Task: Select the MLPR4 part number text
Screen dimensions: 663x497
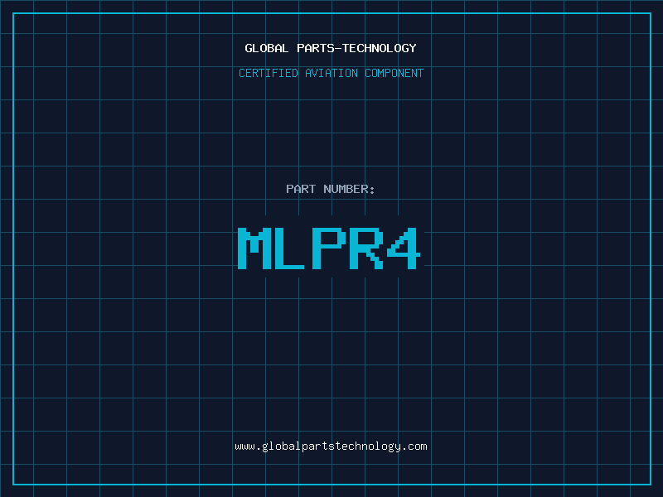Action: coord(329,248)
